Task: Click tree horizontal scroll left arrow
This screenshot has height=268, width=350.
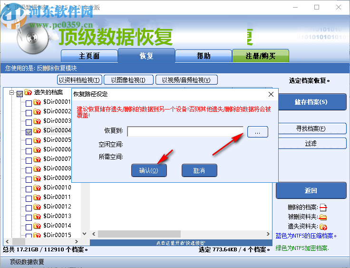Action: (x=7, y=241)
